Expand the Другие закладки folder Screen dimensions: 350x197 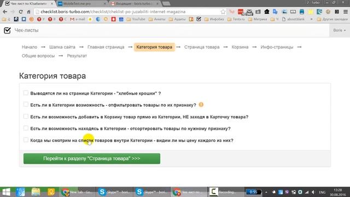pyautogui.click(x=332, y=19)
